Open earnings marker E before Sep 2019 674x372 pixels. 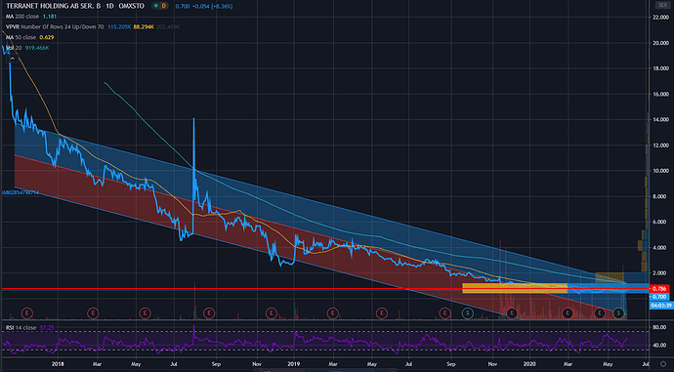click(444, 313)
